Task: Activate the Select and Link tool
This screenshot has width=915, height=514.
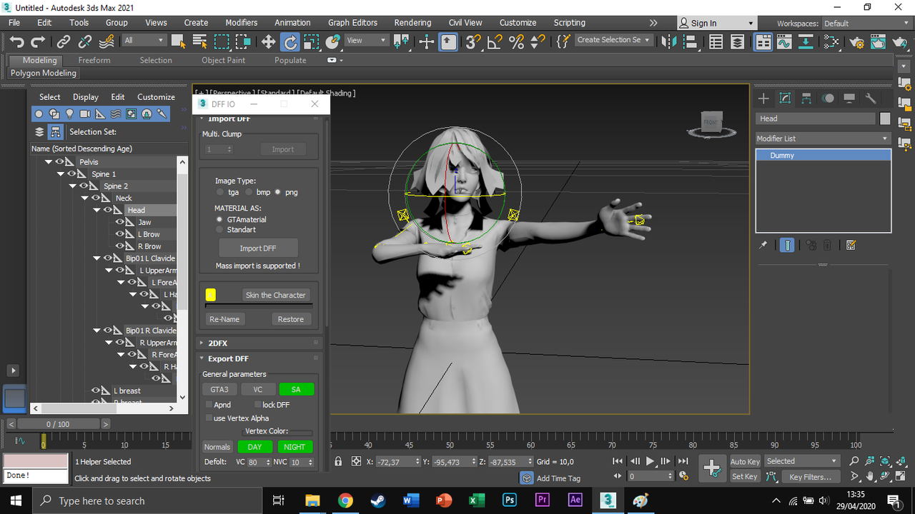Action: pos(64,42)
